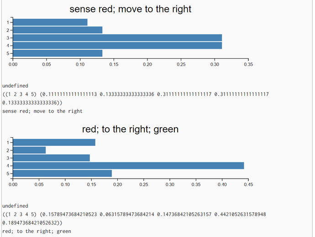The width and height of the screenshot is (315, 237).
Task: Click bar 3 in the bottom chart
Action: coord(52,158)
